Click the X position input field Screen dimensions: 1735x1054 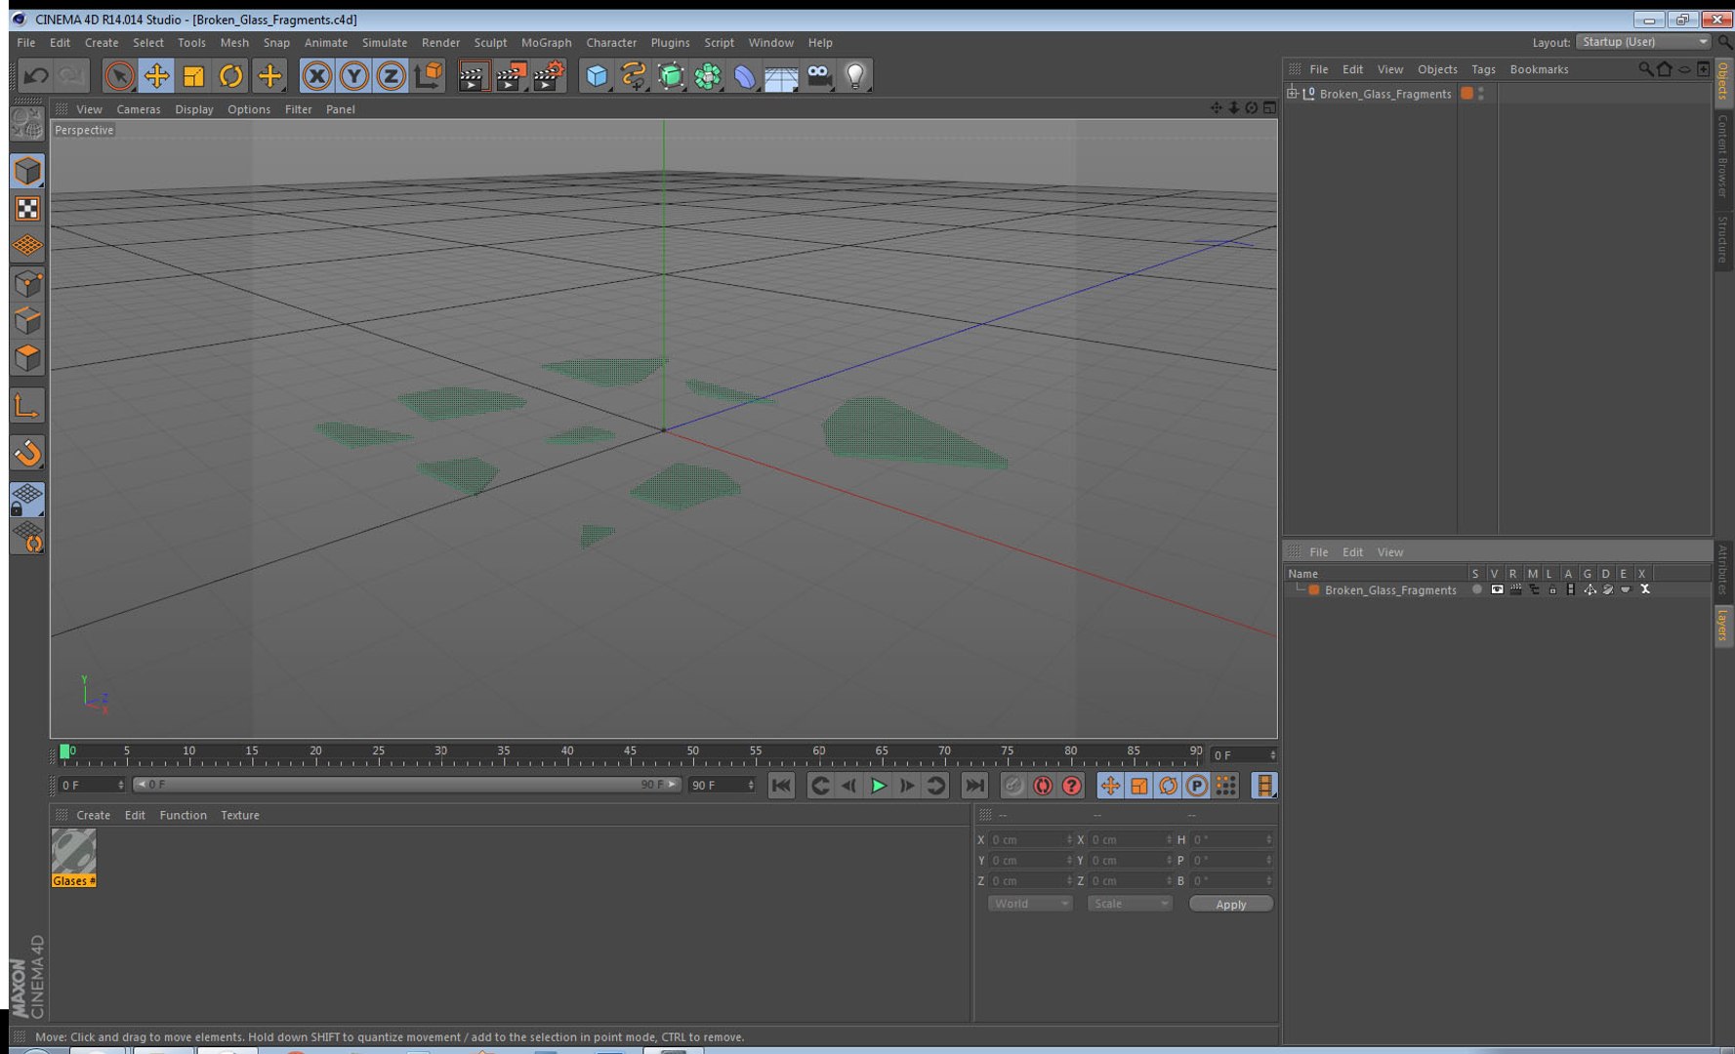1030,839
